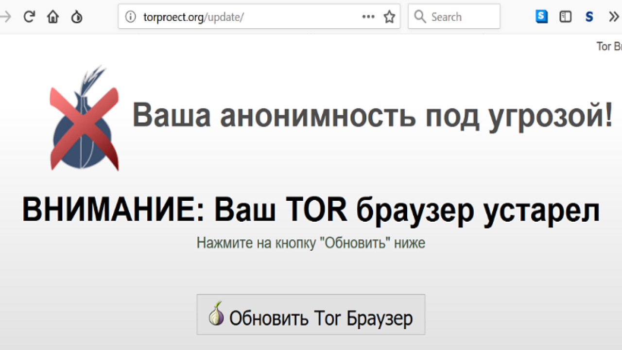The height and width of the screenshot is (350, 622).
Task: Toggle the sidebar view icon
Action: [x=565, y=17]
